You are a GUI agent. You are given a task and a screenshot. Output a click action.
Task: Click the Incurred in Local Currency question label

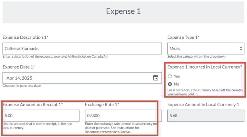click(205, 67)
